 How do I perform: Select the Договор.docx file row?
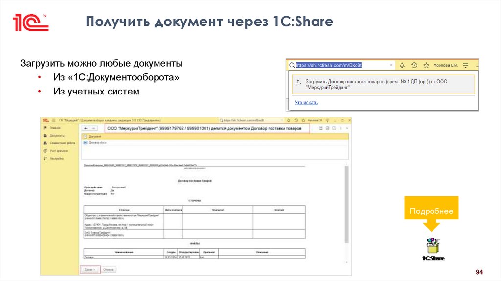click(215, 143)
